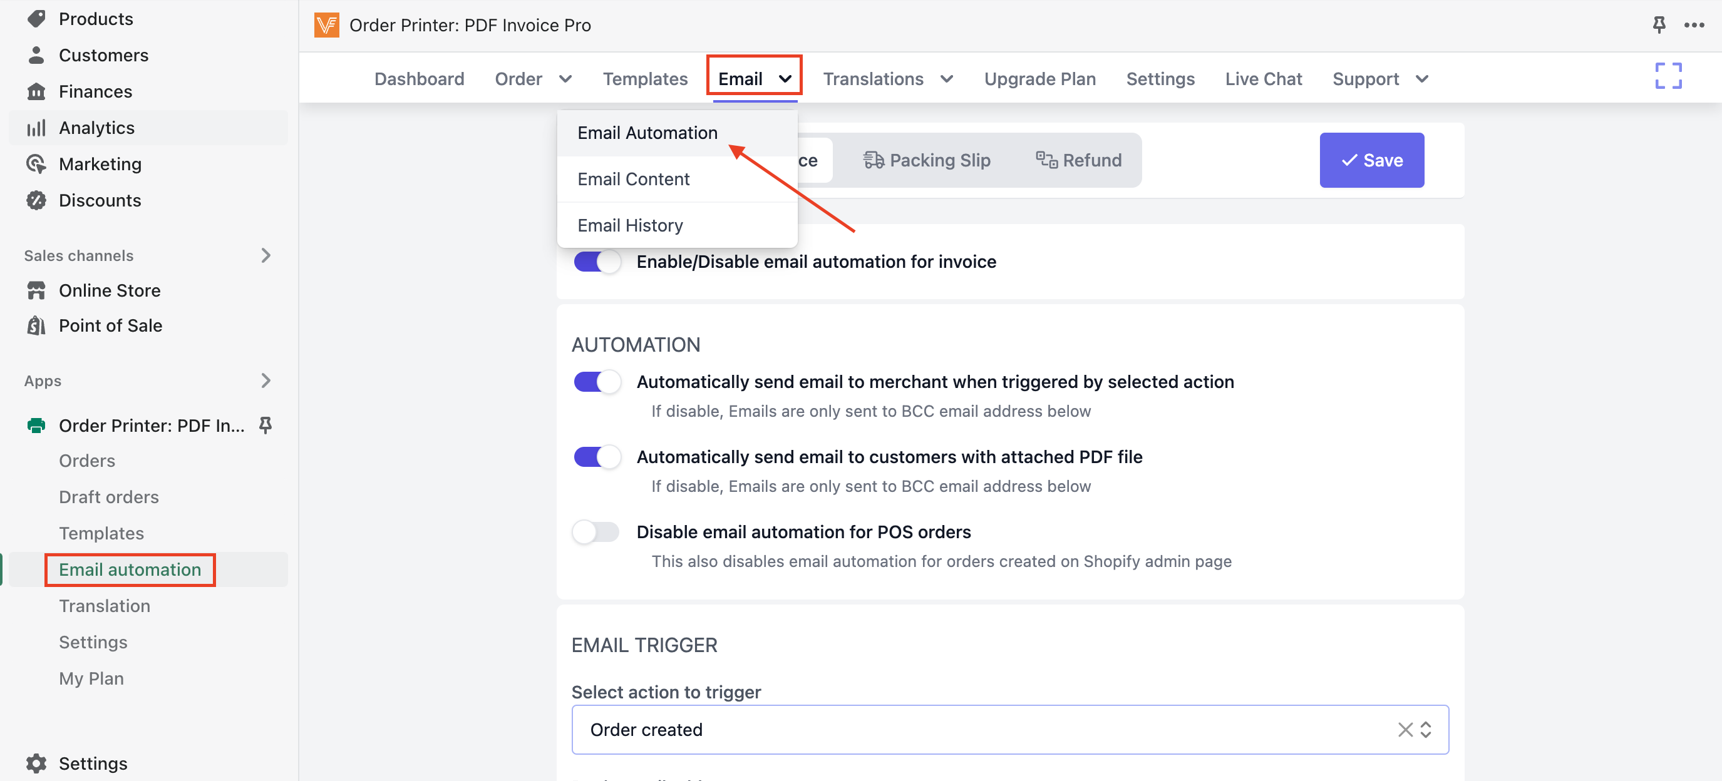Toggle automatic email sending to merchant

point(596,382)
